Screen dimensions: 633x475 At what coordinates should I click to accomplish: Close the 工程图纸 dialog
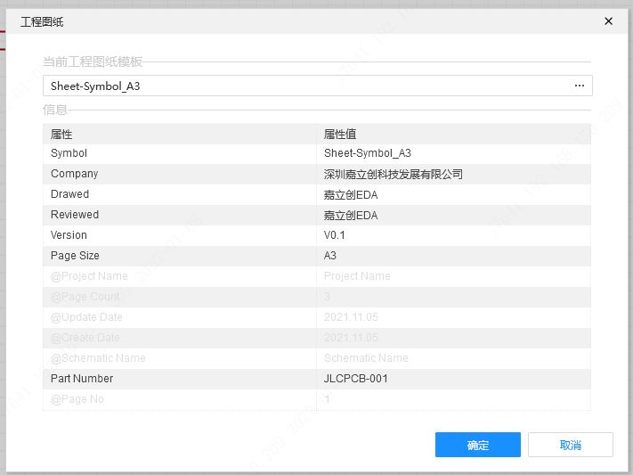click(609, 21)
